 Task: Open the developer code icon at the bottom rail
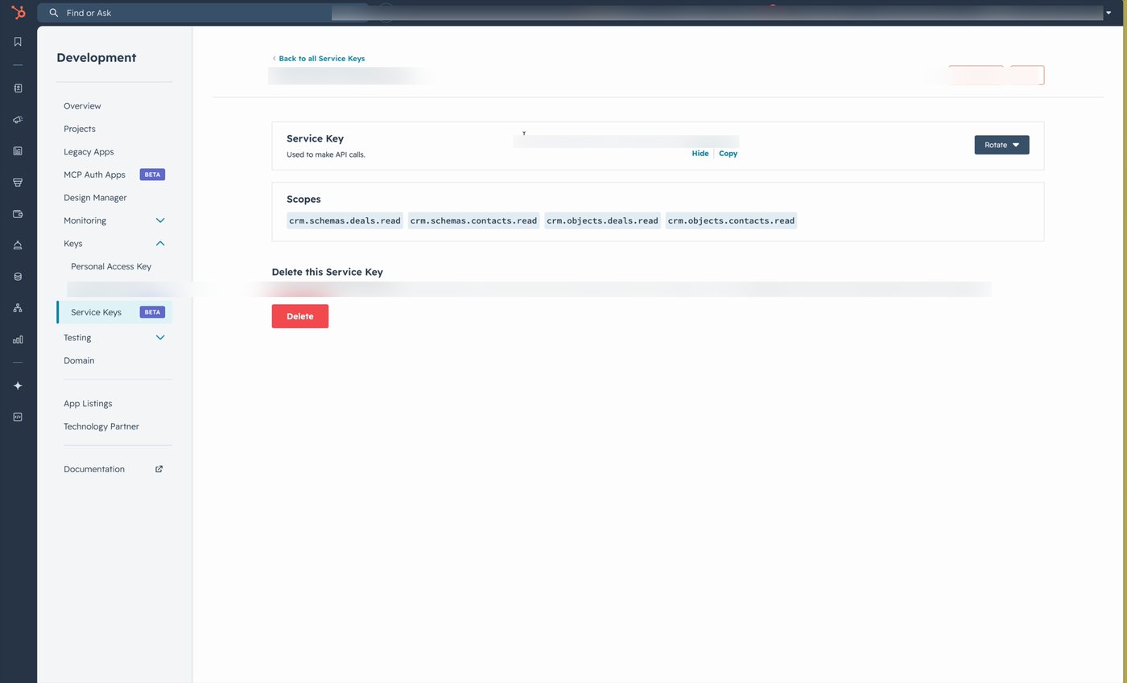(x=18, y=417)
